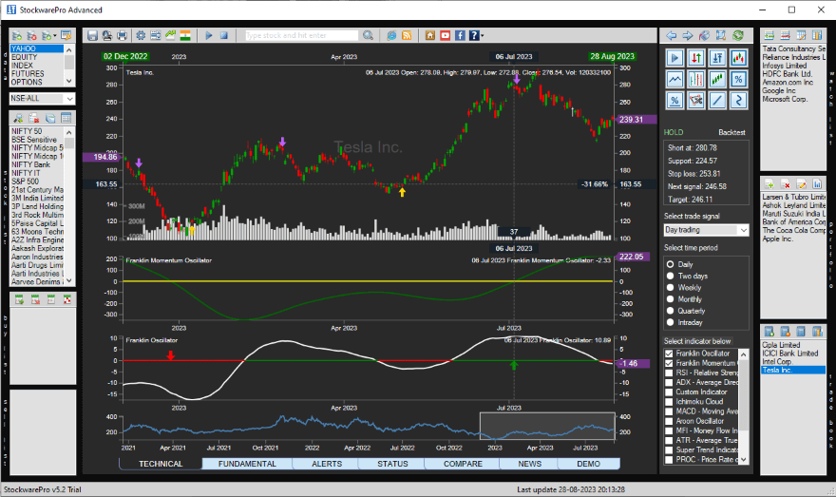Open the help icon dropdown arrow

pyautogui.click(x=483, y=36)
